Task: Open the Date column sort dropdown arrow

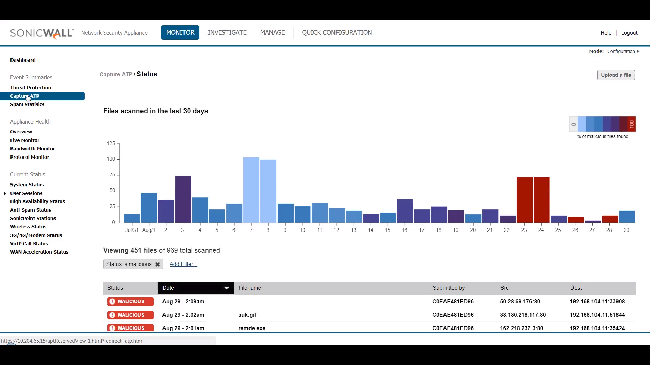Action: point(227,288)
